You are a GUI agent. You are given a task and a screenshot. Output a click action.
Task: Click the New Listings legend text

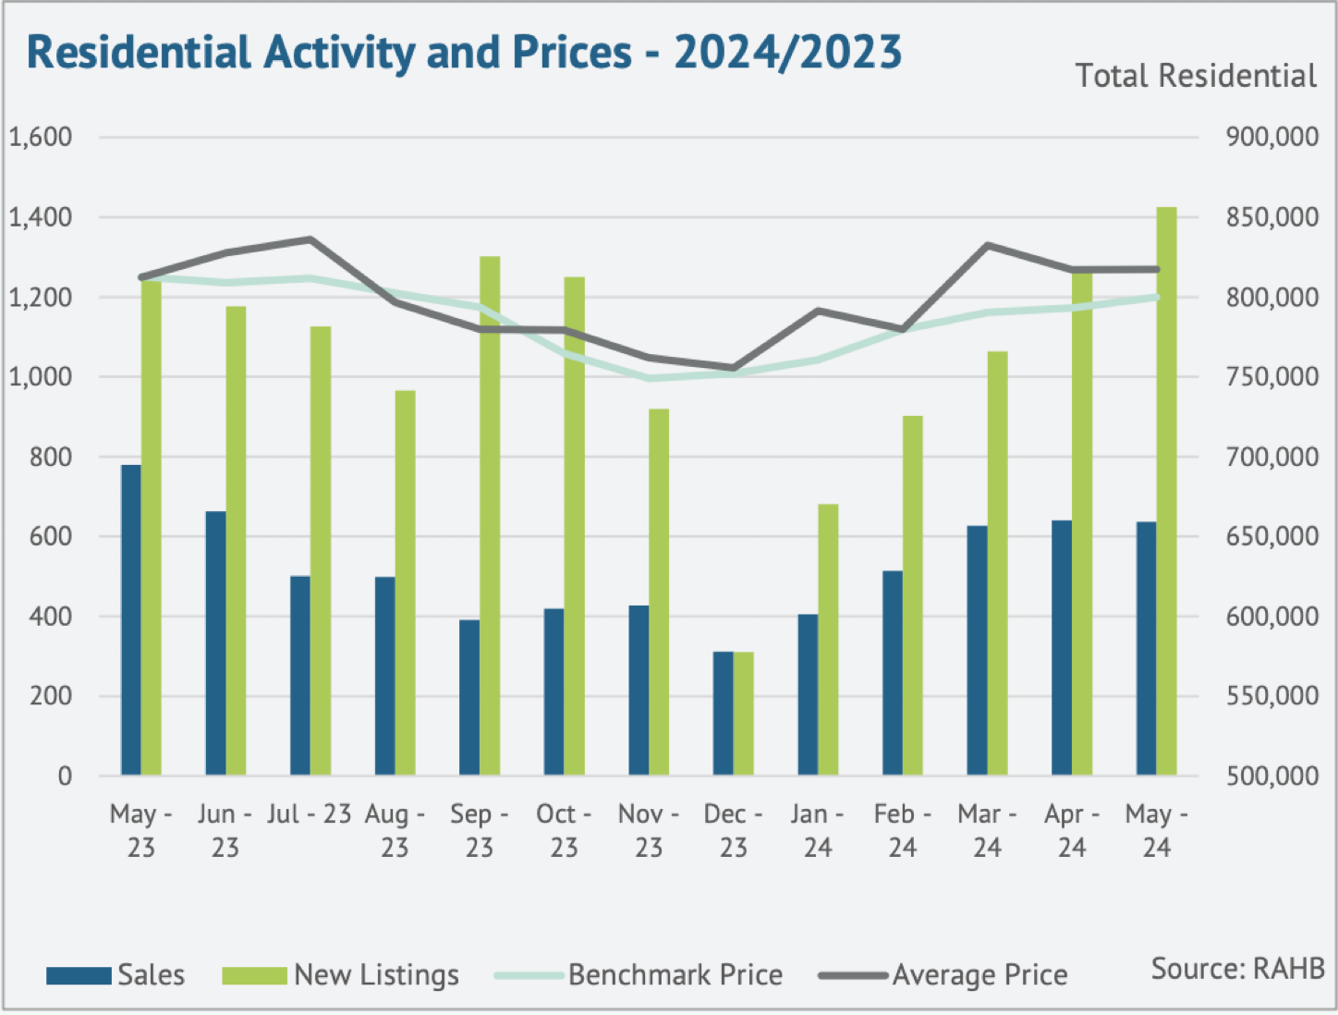[x=375, y=974]
